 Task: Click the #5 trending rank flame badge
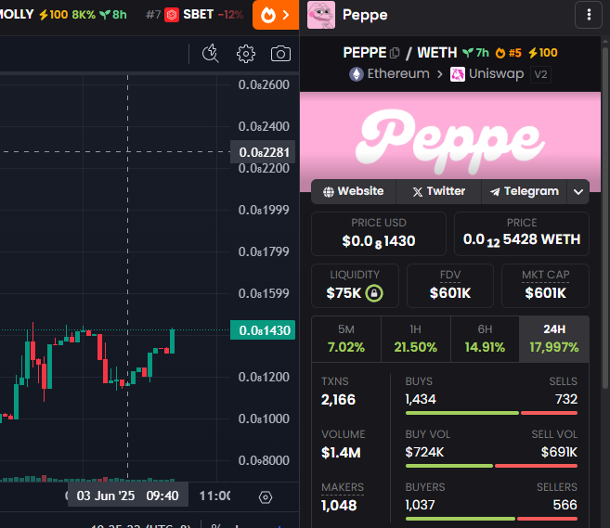pyautogui.click(x=508, y=53)
